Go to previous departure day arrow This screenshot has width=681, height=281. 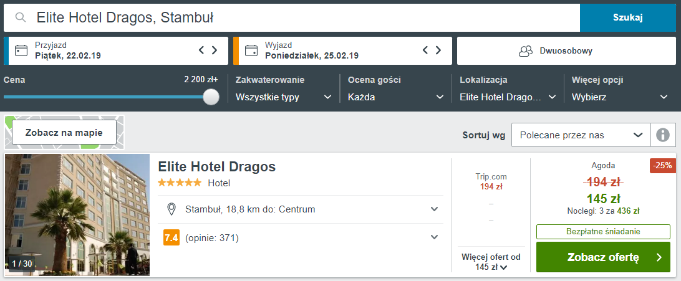coord(425,50)
